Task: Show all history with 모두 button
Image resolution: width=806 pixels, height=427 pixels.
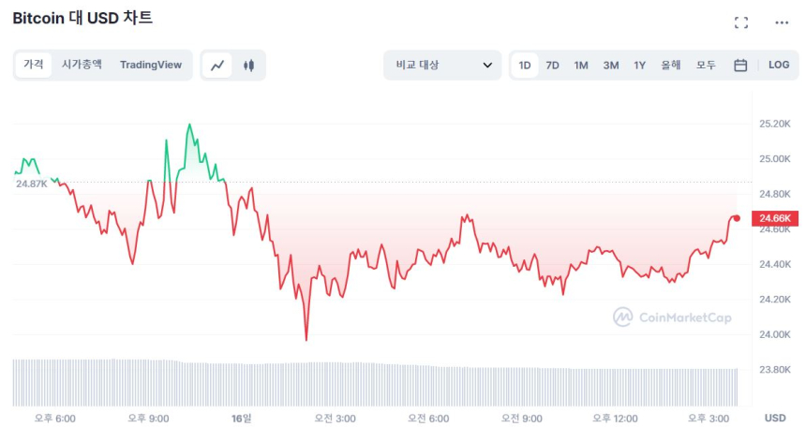Action: coord(706,66)
